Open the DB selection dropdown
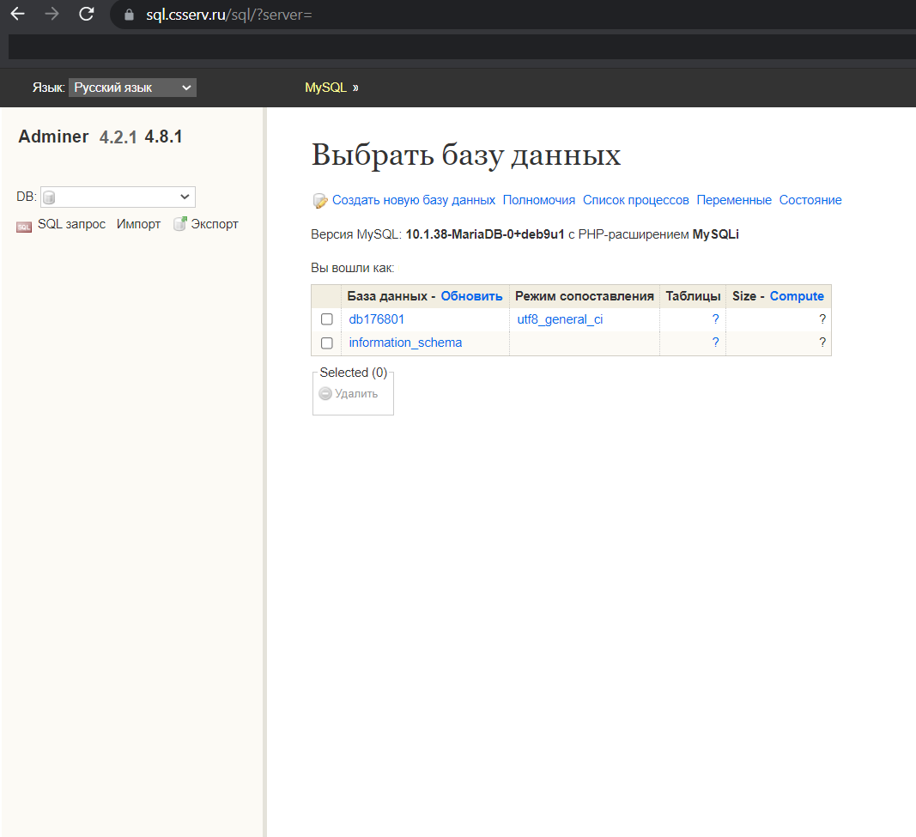This screenshot has width=916, height=837. tap(118, 197)
